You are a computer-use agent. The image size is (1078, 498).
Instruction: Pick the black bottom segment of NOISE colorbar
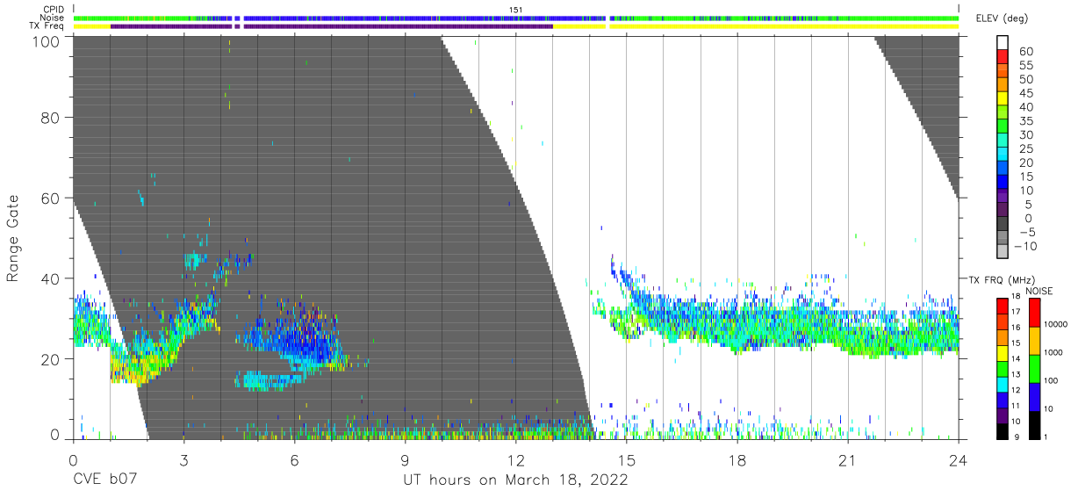(1037, 424)
